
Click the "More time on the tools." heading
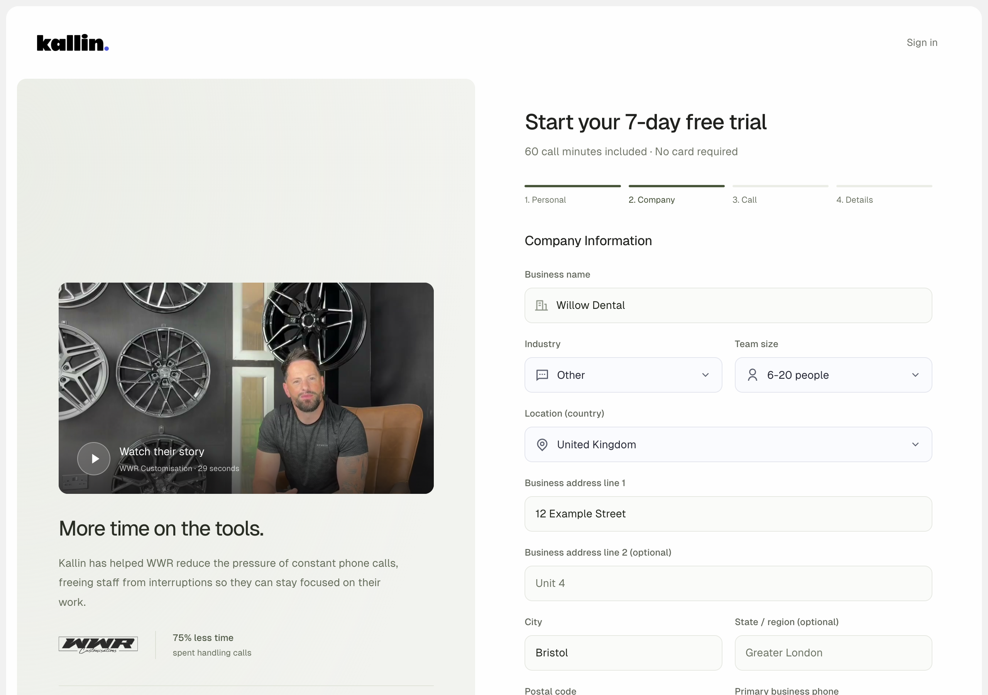pyautogui.click(x=161, y=528)
